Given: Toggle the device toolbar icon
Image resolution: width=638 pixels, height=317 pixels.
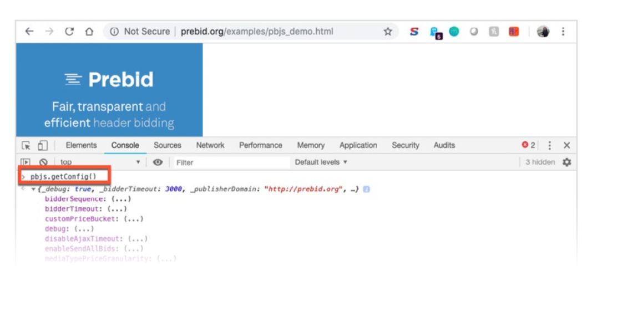Looking at the screenshot, I should (x=43, y=145).
